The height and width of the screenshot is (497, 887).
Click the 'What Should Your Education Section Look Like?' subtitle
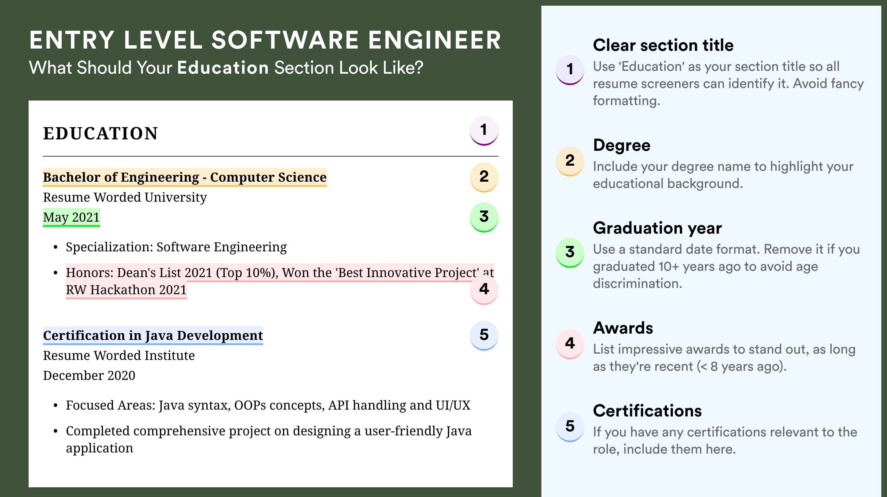coord(226,68)
